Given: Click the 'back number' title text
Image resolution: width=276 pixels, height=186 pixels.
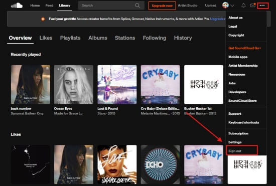Looking at the screenshot, I should pyautogui.click(x=21, y=108).
